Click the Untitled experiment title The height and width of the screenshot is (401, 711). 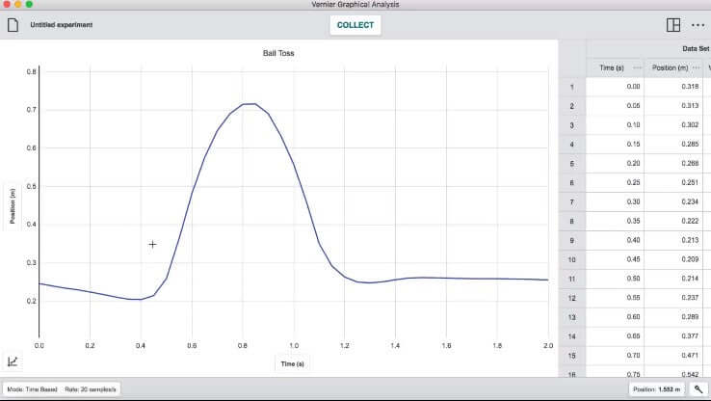click(x=62, y=25)
